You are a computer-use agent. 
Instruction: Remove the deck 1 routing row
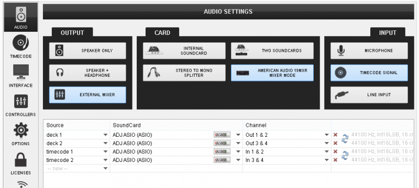point(335,135)
